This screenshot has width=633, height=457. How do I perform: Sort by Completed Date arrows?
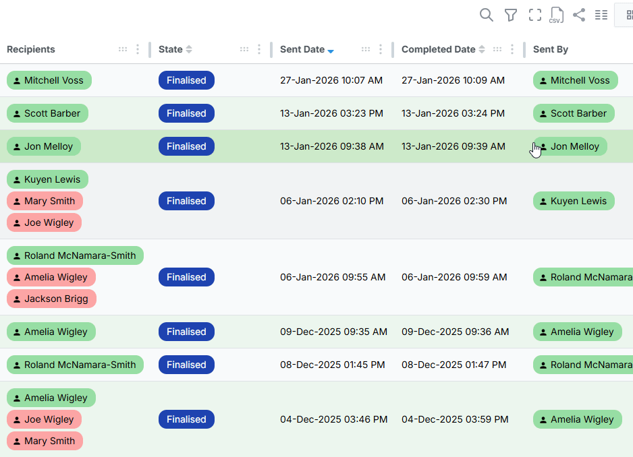tap(482, 49)
